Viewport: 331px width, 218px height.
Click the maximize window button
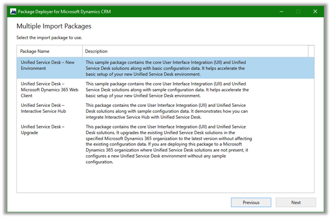(298, 11)
